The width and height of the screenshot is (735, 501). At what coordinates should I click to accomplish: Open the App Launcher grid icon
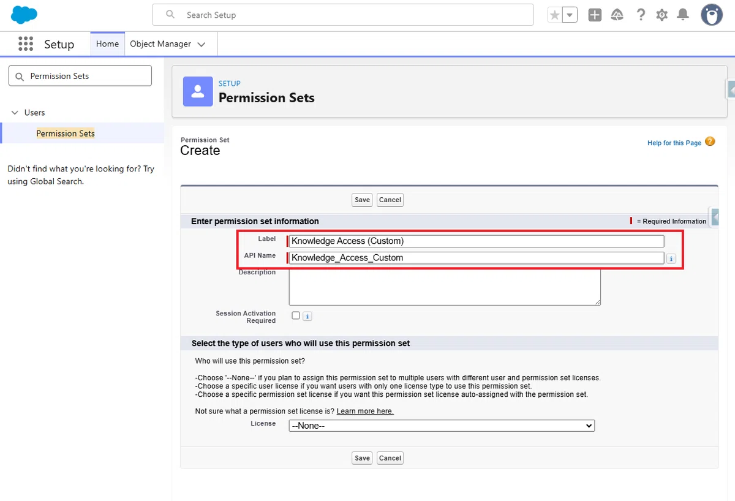click(26, 44)
